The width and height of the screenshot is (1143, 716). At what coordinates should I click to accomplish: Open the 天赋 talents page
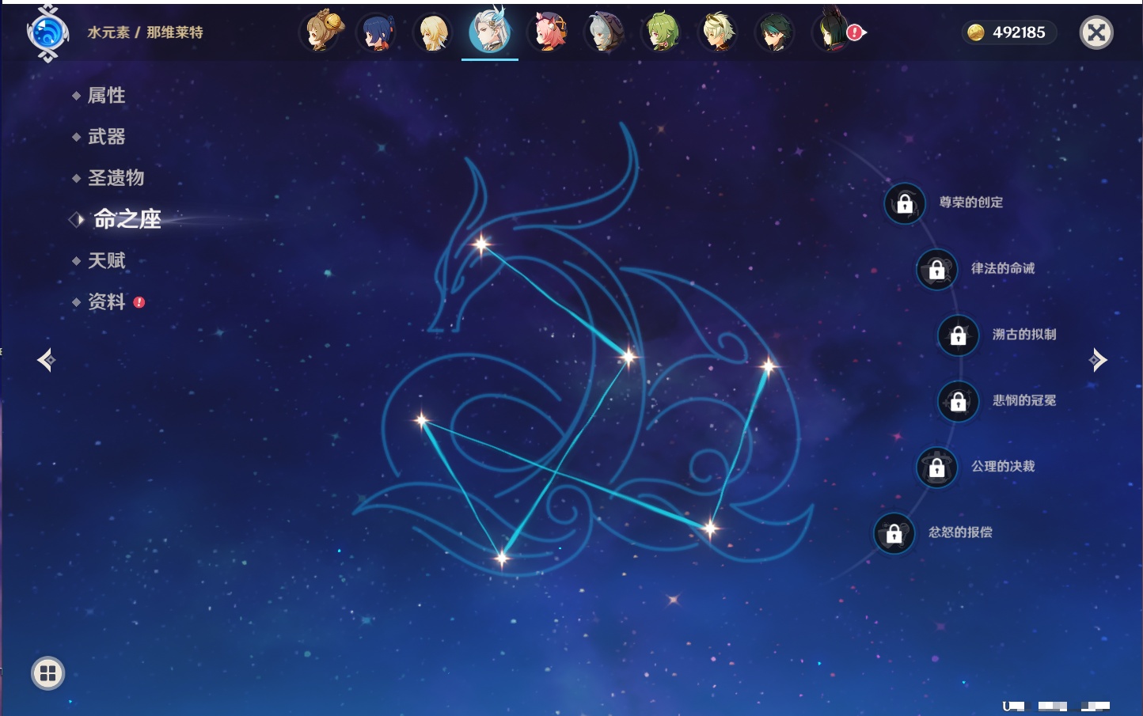pos(106,260)
